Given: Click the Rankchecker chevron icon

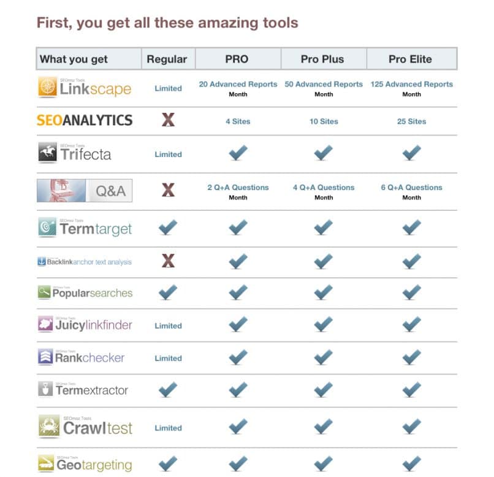Looking at the screenshot, I should [45, 357].
